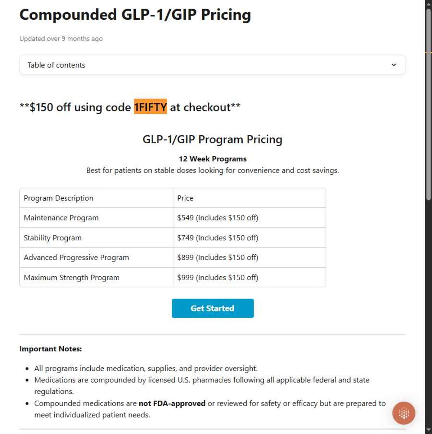Select the highlighted 1FIFTY promo code

(x=150, y=107)
